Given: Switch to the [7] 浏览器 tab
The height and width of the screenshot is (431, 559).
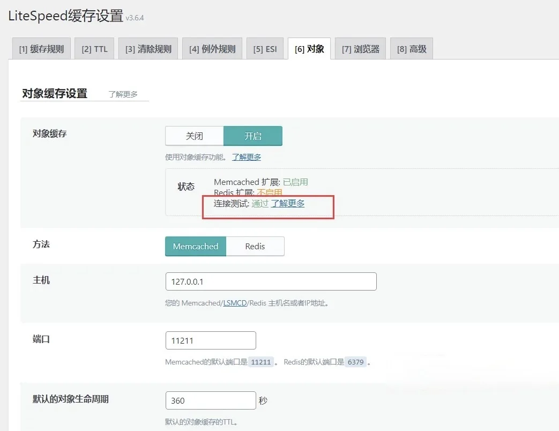Looking at the screenshot, I should click(360, 49).
